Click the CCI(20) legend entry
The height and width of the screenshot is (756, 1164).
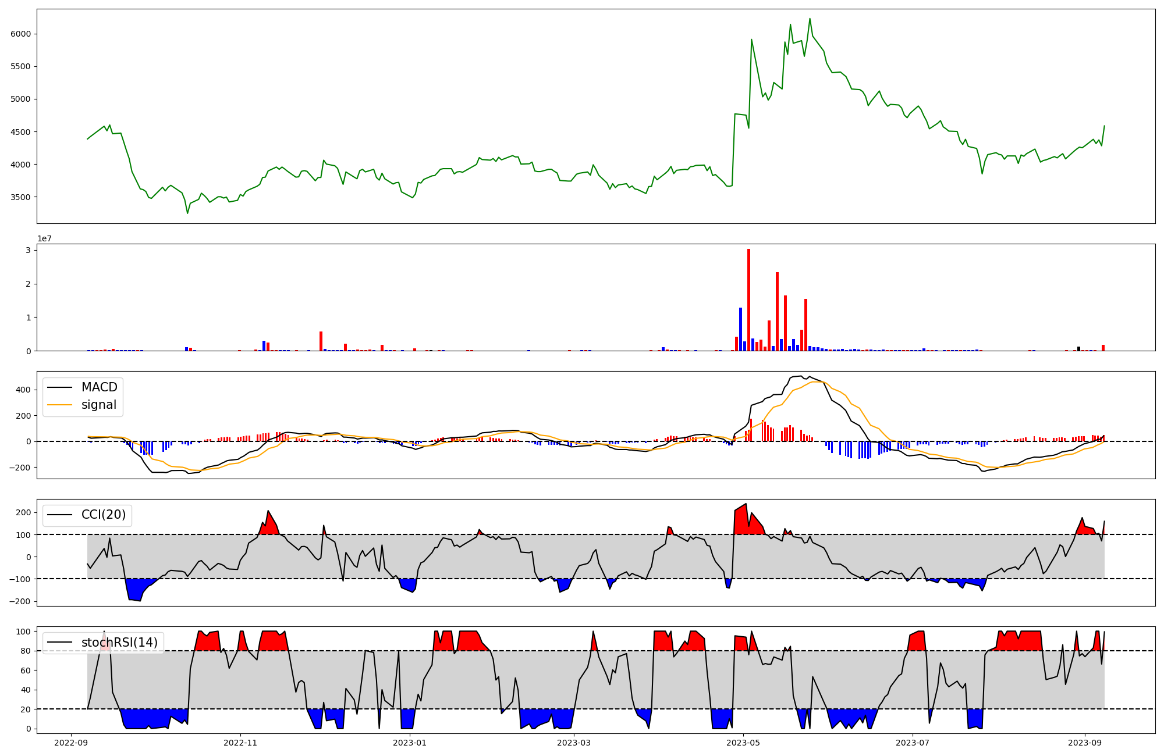[103, 515]
